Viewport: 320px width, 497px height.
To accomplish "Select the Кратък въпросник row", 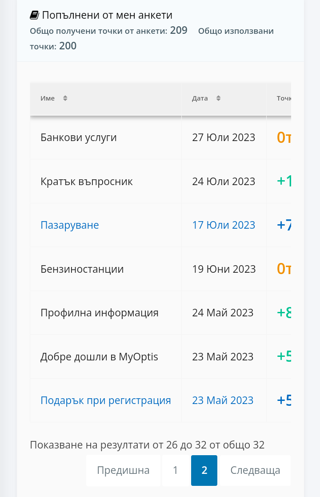I will click(x=87, y=182).
